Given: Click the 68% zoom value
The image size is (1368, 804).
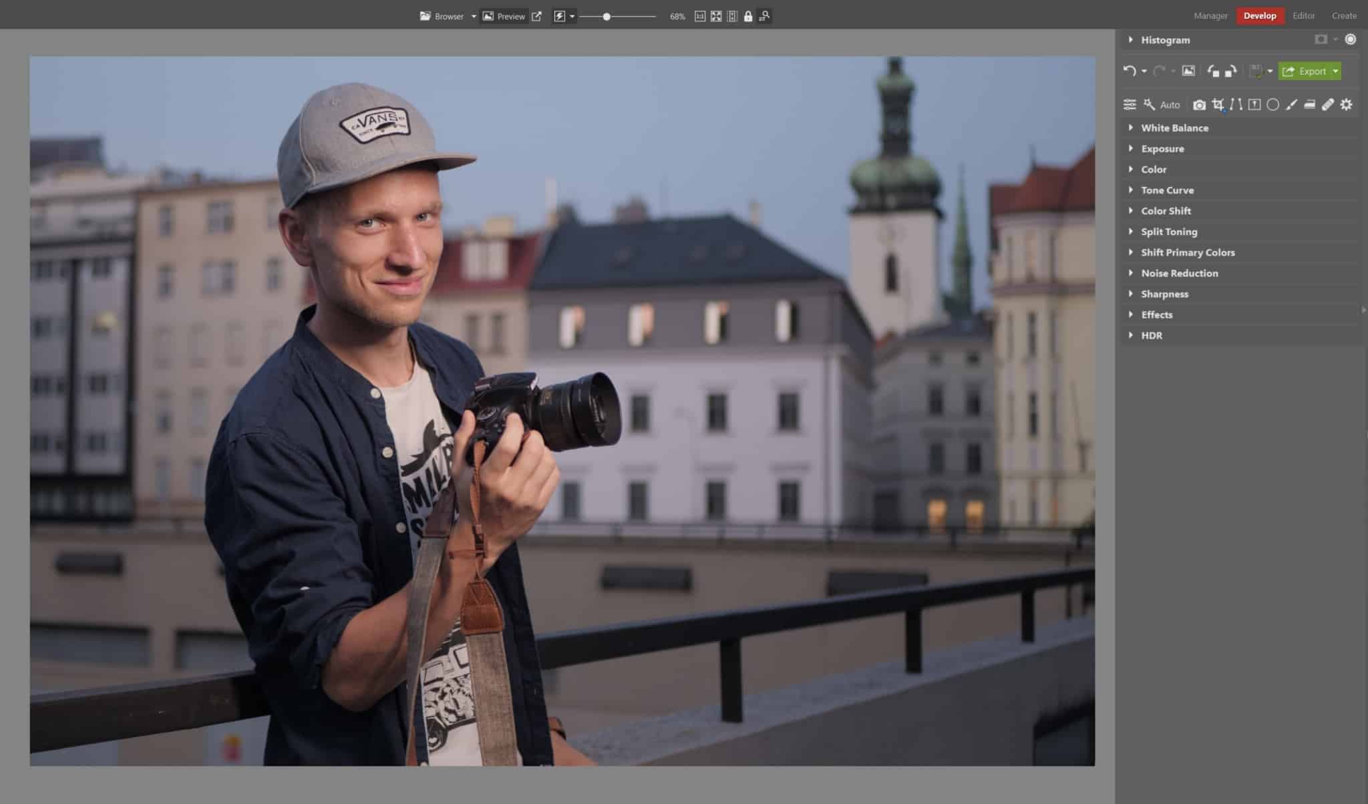Looking at the screenshot, I should click(x=677, y=16).
